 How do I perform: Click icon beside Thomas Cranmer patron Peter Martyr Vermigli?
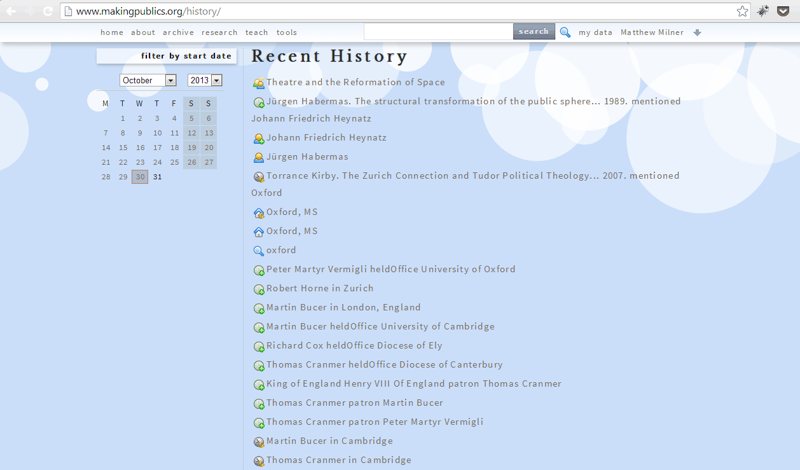click(259, 423)
